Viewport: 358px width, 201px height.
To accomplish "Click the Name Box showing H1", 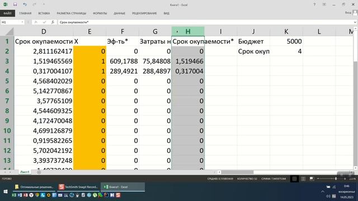I will click(11, 22).
